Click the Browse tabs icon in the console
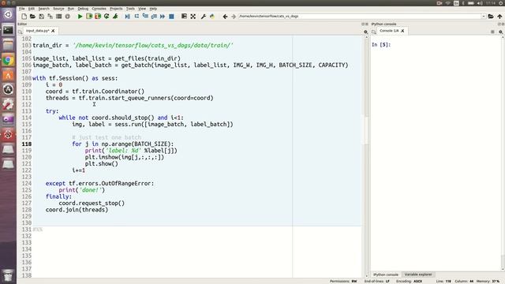The image size is (505, 284). pyautogui.click(x=373, y=32)
